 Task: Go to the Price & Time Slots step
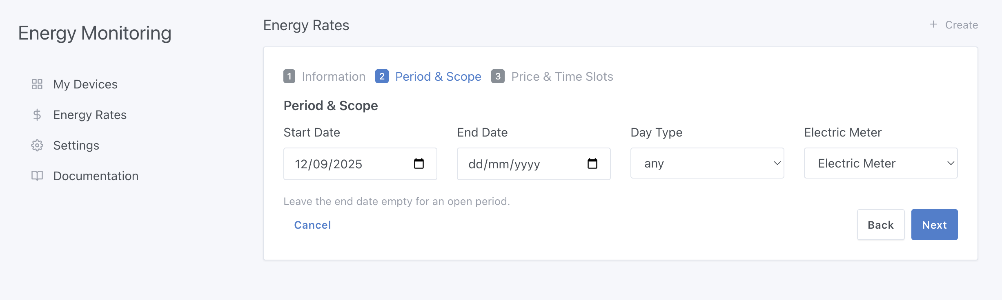562,77
